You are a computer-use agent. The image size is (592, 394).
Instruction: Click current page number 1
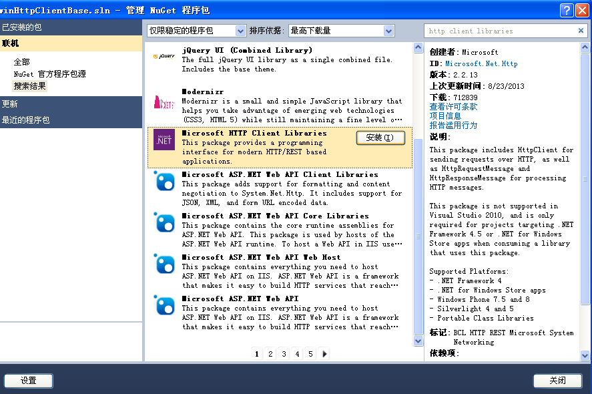tap(257, 354)
